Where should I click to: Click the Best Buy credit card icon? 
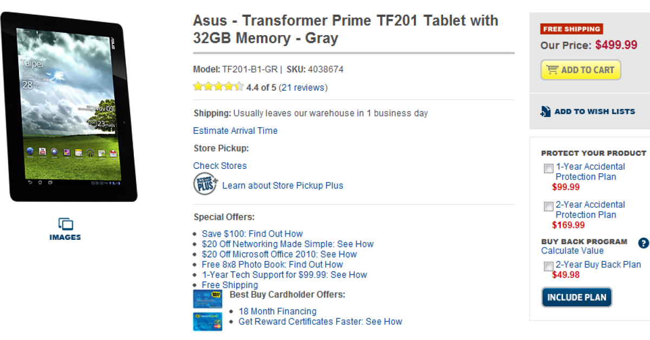click(x=207, y=299)
